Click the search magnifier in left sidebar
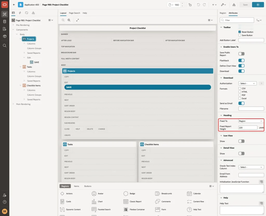The height and width of the screenshot is (216, 266). (5, 46)
